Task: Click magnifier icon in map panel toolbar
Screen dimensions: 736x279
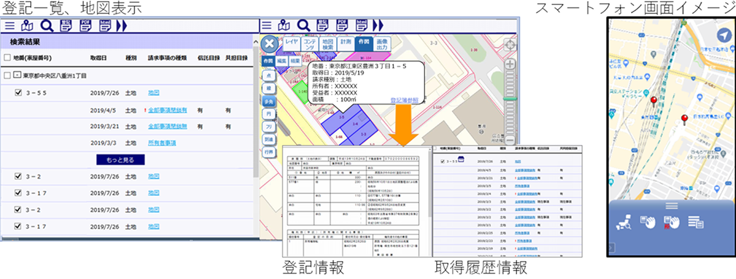Action: pos(302,26)
